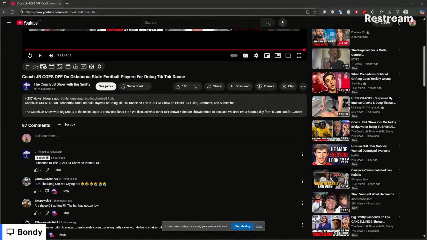Reply to @capswole81 comment
The width and height of the screenshot is (427, 240).
click(x=66, y=213)
